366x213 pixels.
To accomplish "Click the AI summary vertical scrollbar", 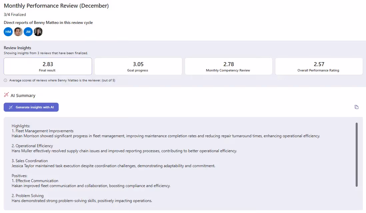I will 356,155.
